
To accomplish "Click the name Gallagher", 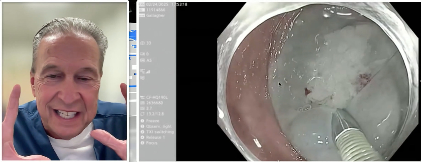I will pos(155,15).
